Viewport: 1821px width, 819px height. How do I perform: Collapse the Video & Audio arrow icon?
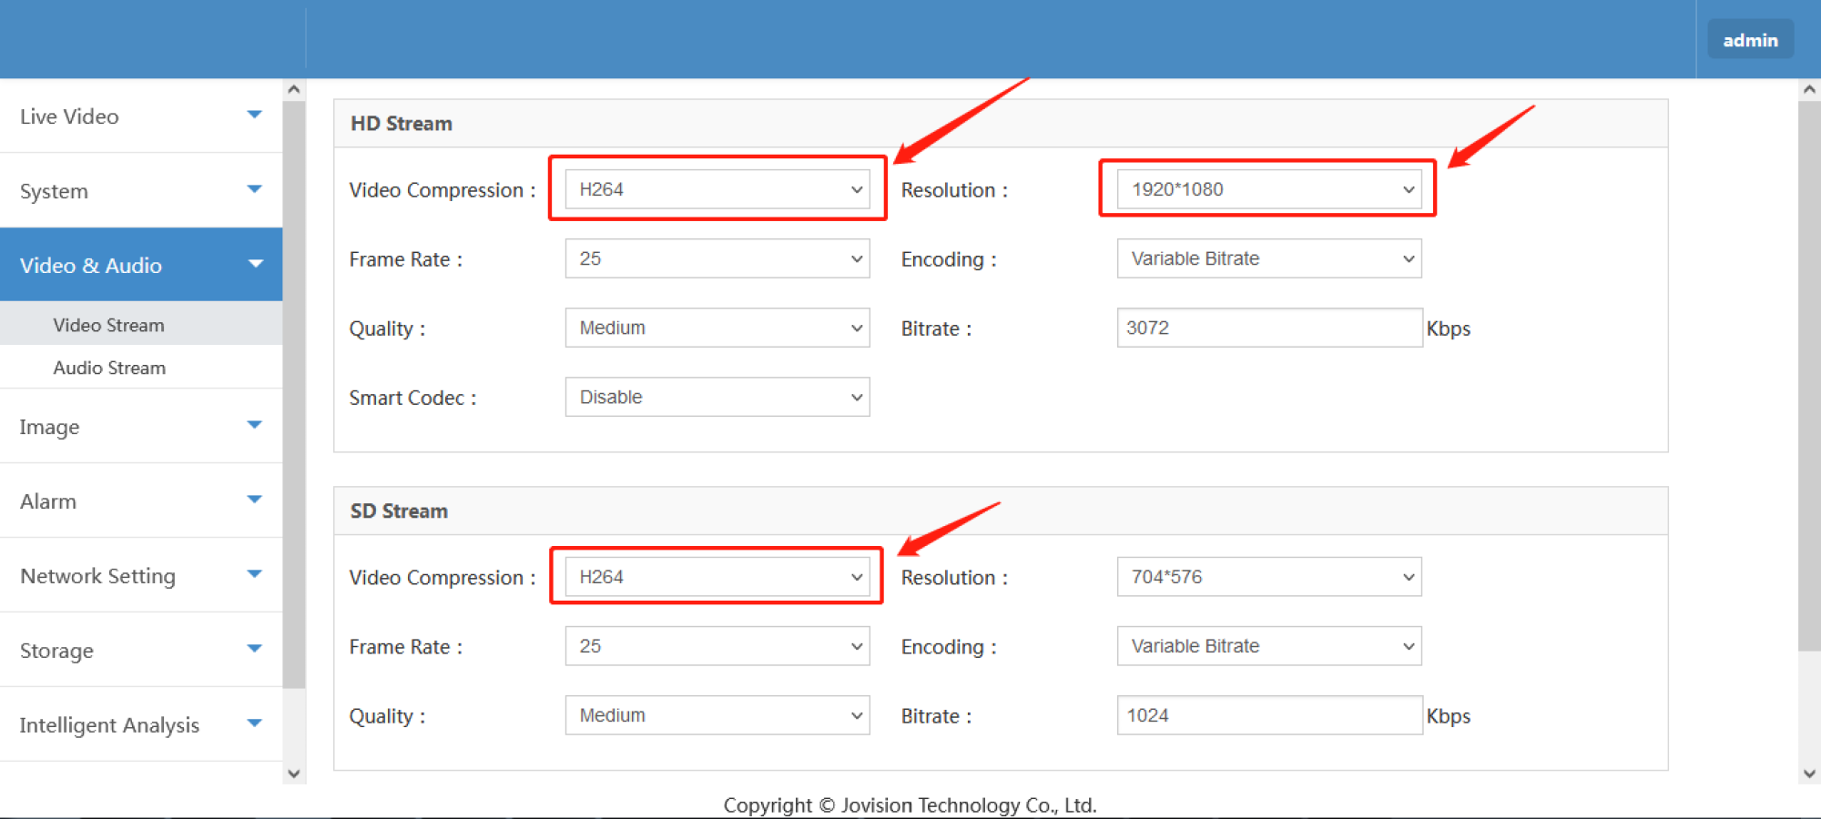pyautogui.click(x=255, y=264)
